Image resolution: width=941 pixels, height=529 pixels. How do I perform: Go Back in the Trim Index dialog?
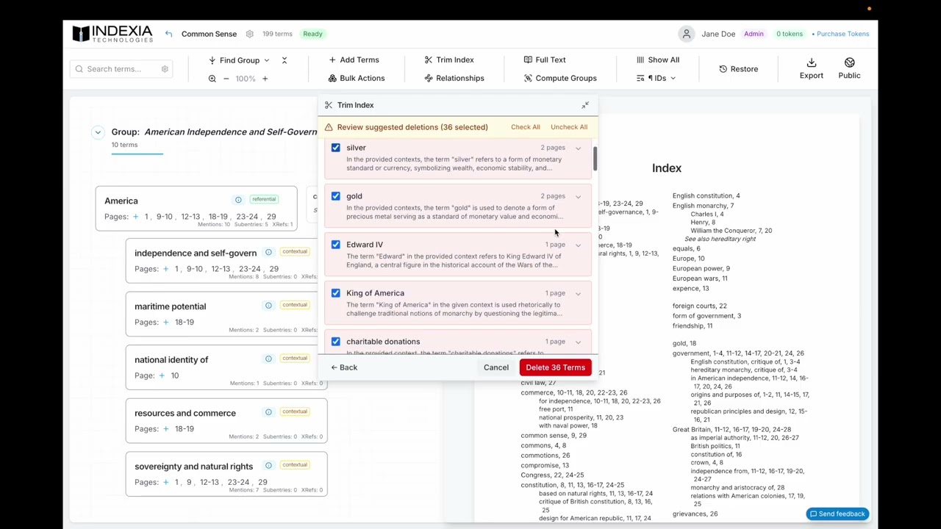pyautogui.click(x=344, y=367)
